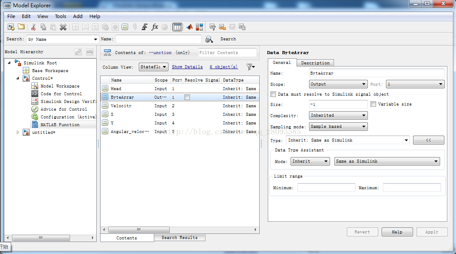Click the Add Simulink Parameter gear icon

(105, 27)
